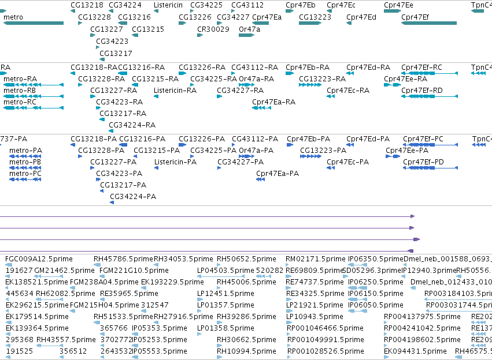Select the Cpr47Ee gene label
The width and height of the screenshot is (492, 360).
pyautogui.click(x=399, y=5)
